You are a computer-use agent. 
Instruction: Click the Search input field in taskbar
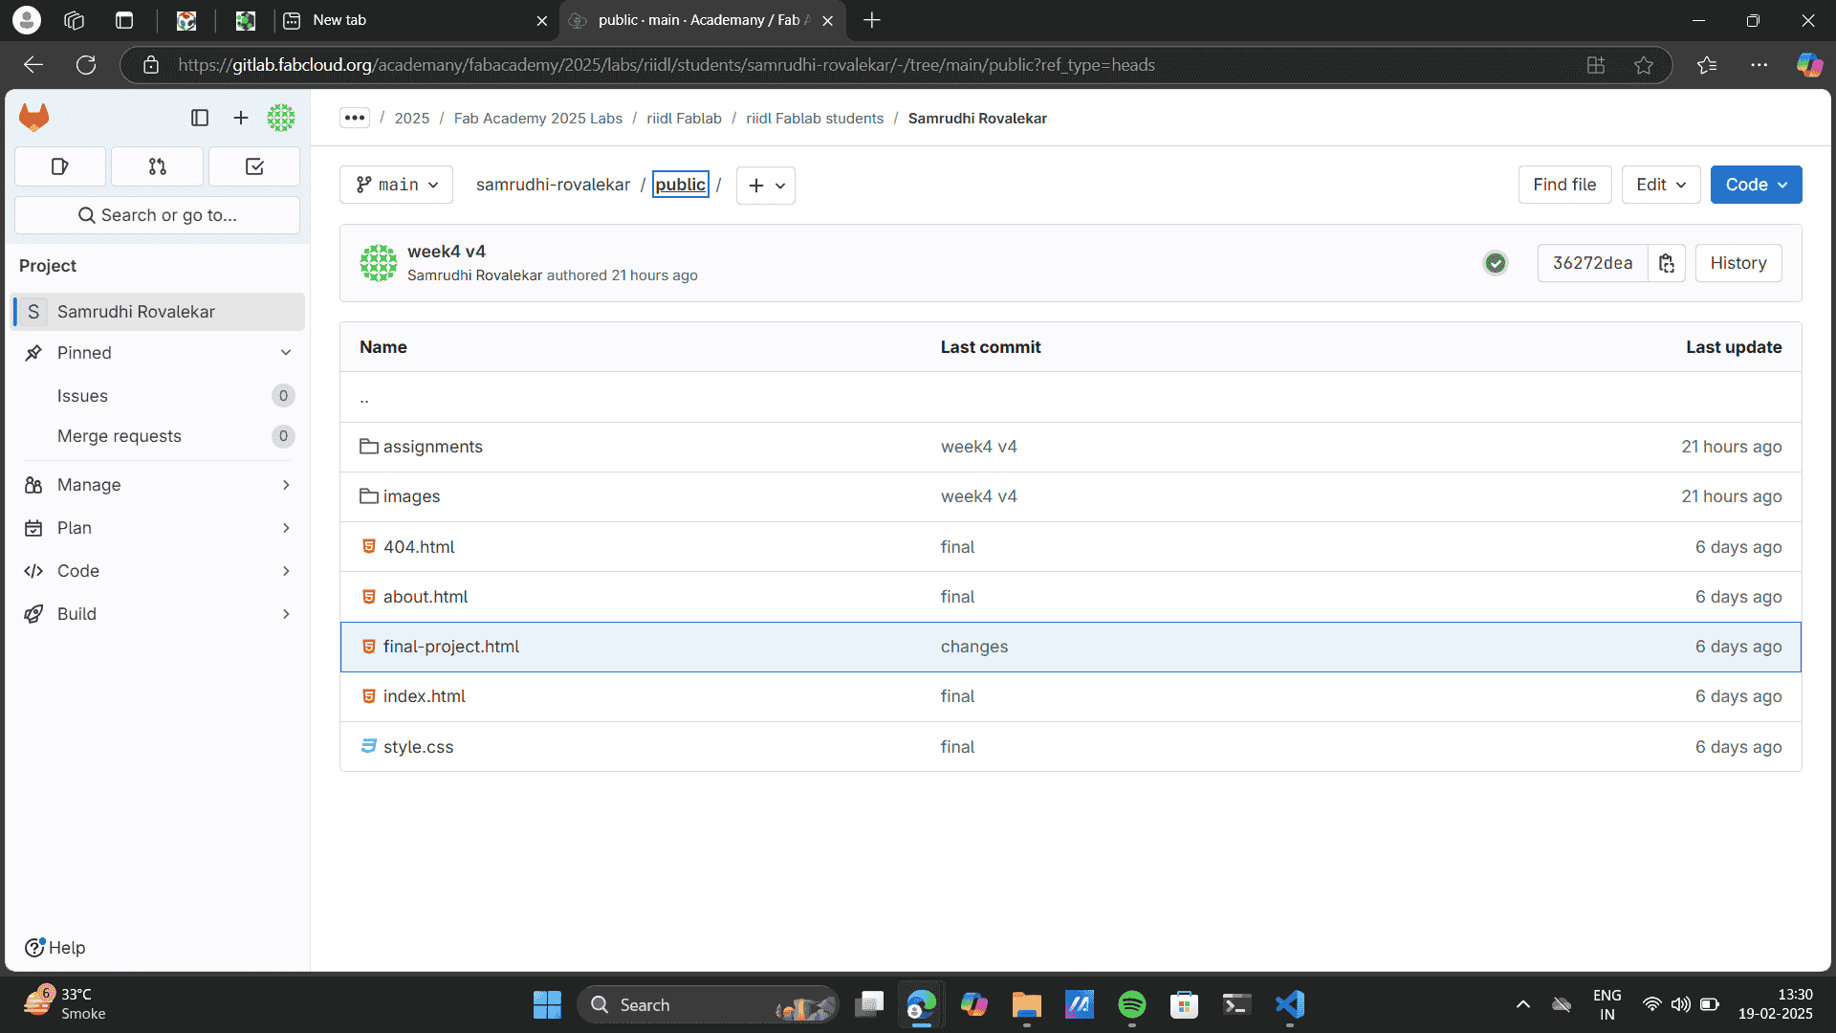tap(704, 1004)
